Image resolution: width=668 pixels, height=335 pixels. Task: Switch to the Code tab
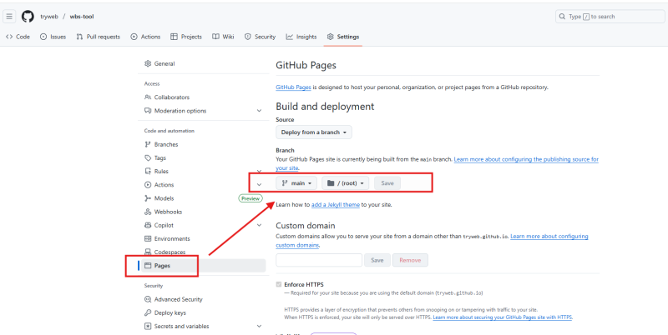point(18,37)
